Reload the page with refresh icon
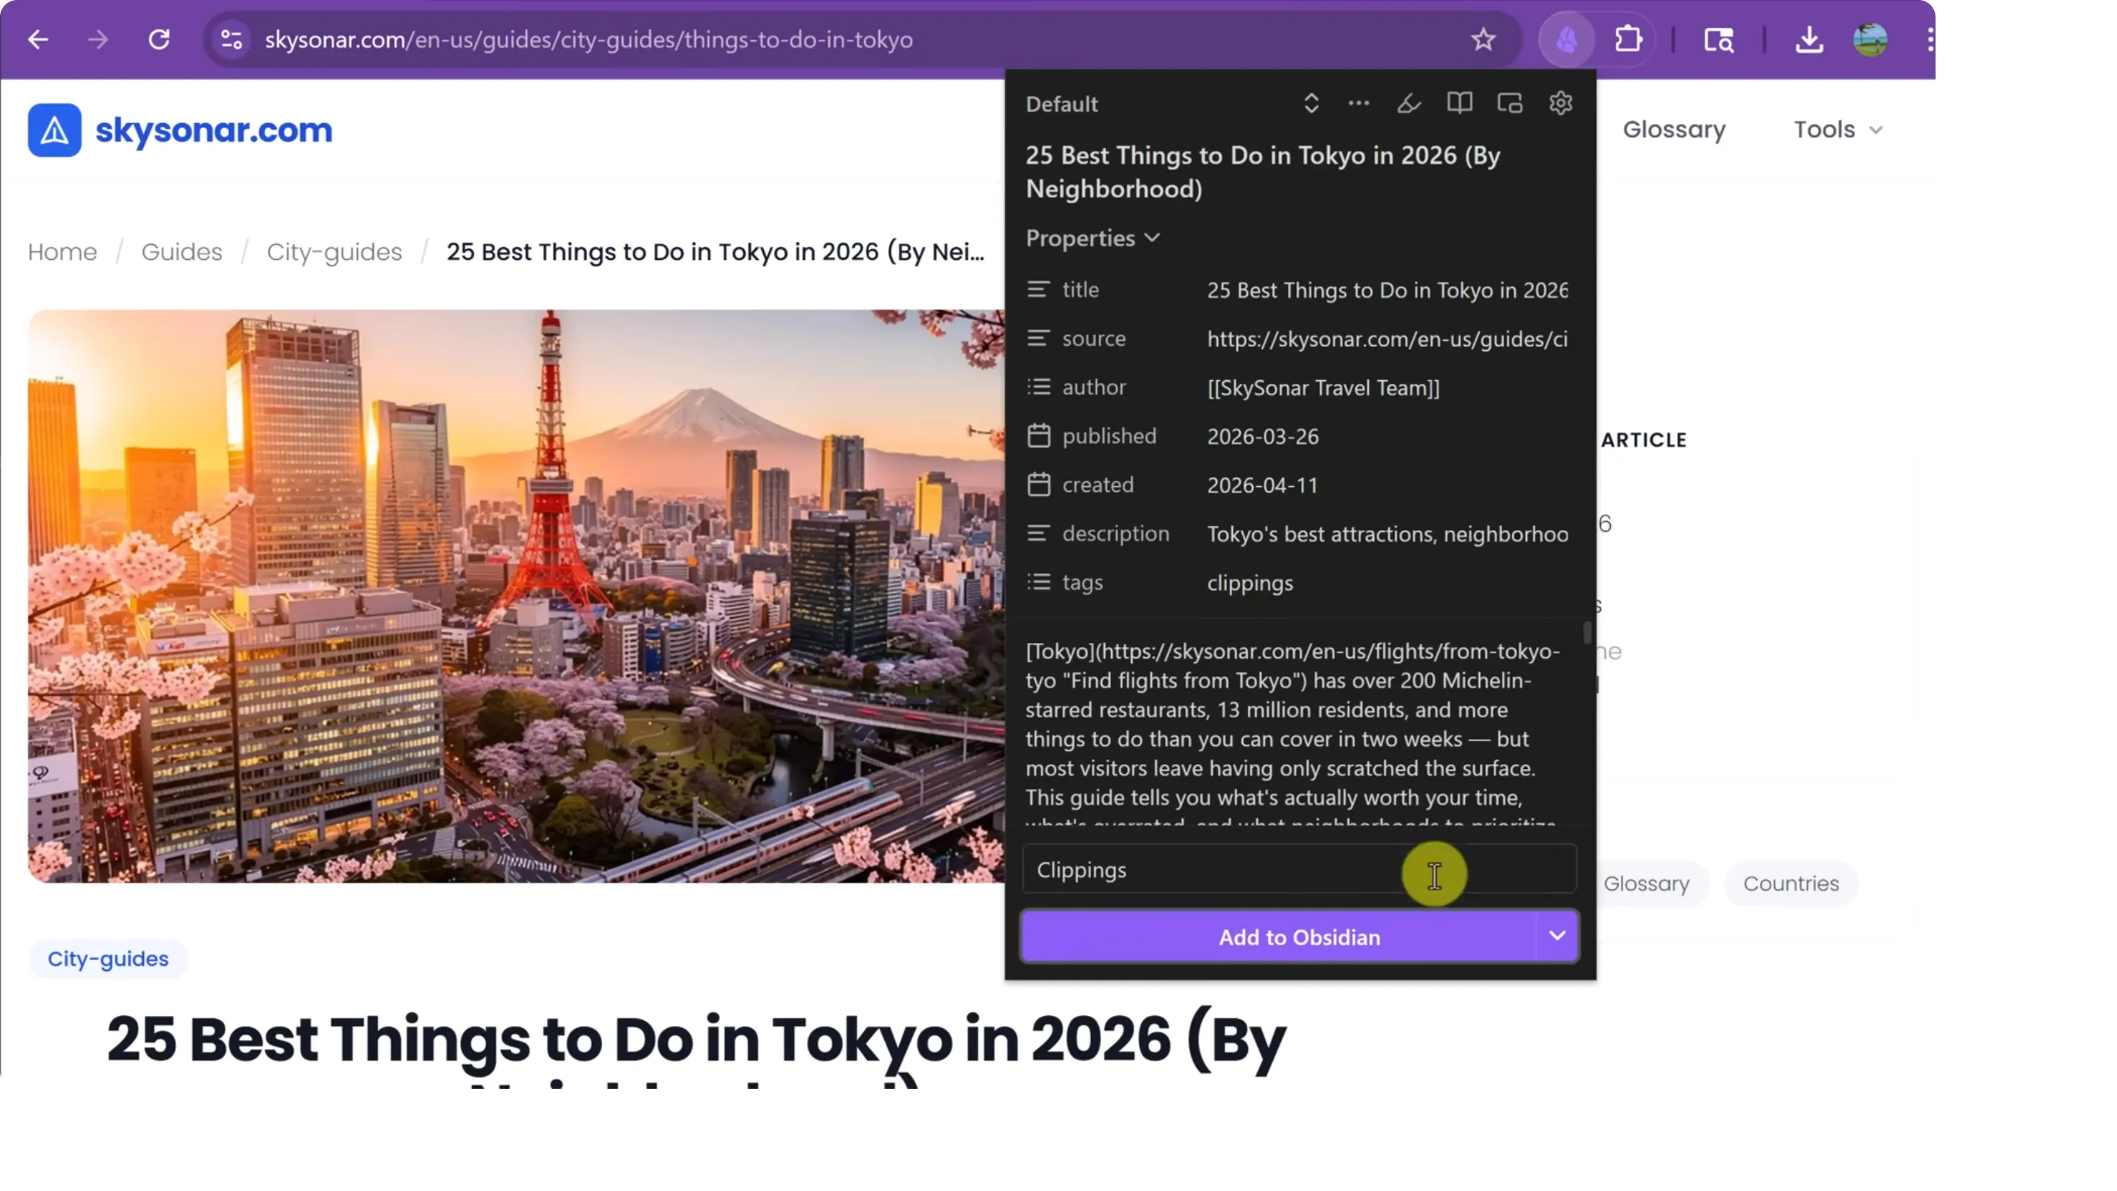 [158, 40]
